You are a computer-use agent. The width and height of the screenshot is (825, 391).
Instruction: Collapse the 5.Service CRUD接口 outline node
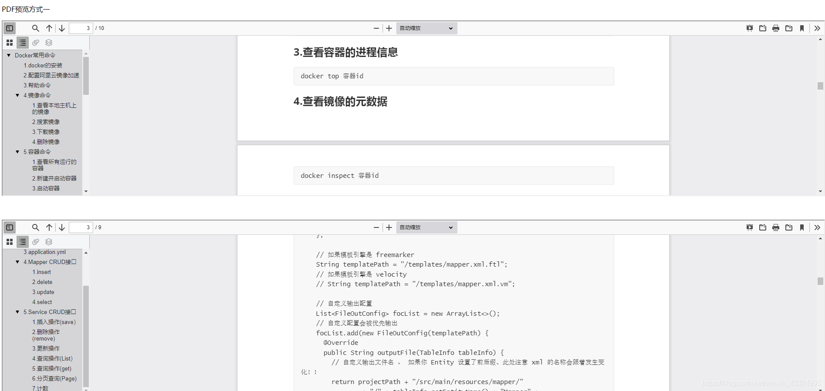point(17,312)
